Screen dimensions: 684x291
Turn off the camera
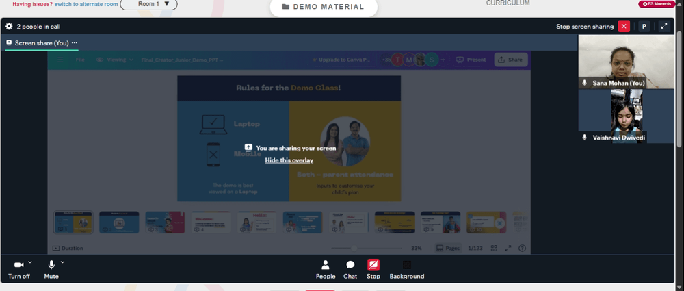point(18,270)
